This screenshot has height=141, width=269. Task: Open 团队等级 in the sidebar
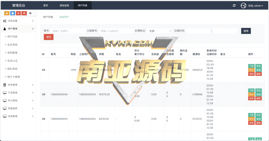12,69
